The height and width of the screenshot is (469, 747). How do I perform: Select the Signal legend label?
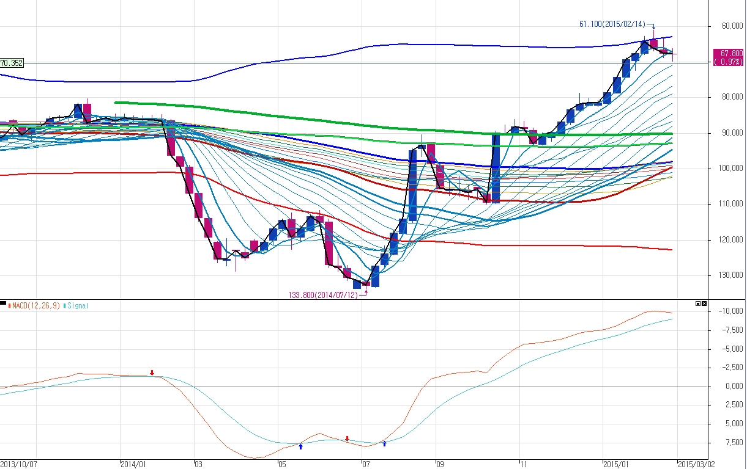(78, 305)
